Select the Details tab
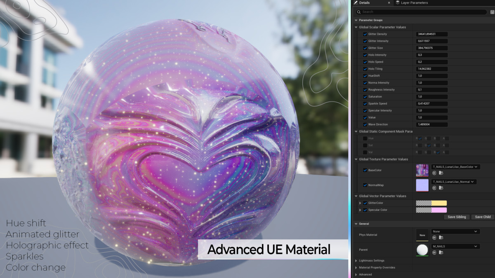Screen dimensions: 495x278 tap(364, 3)
